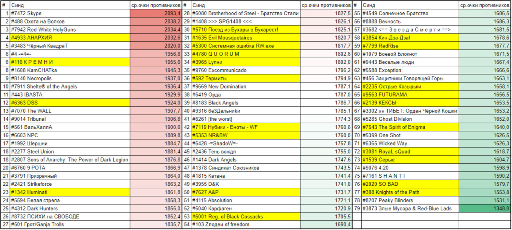Click '#9669 New Domination' cell
Viewport: 512px width, 230px height.
[245, 86]
